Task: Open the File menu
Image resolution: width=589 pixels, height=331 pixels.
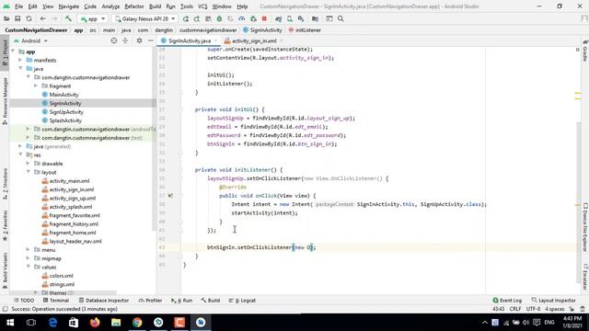Action: pyautogui.click(x=18, y=6)
